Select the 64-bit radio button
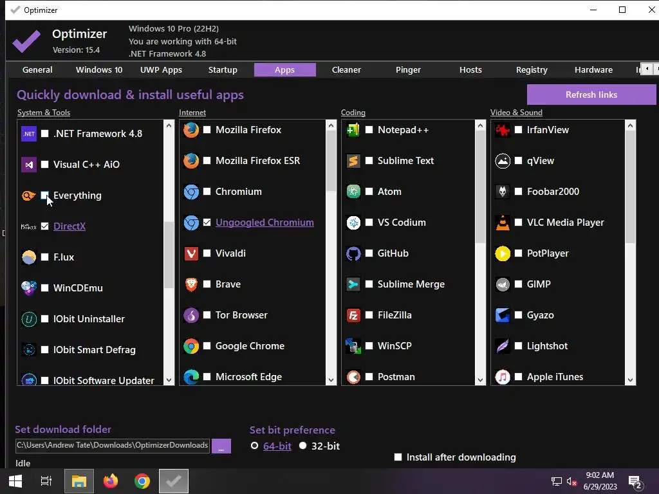The height and width of the screenshot is (494, 659). (x=254, y=446)
